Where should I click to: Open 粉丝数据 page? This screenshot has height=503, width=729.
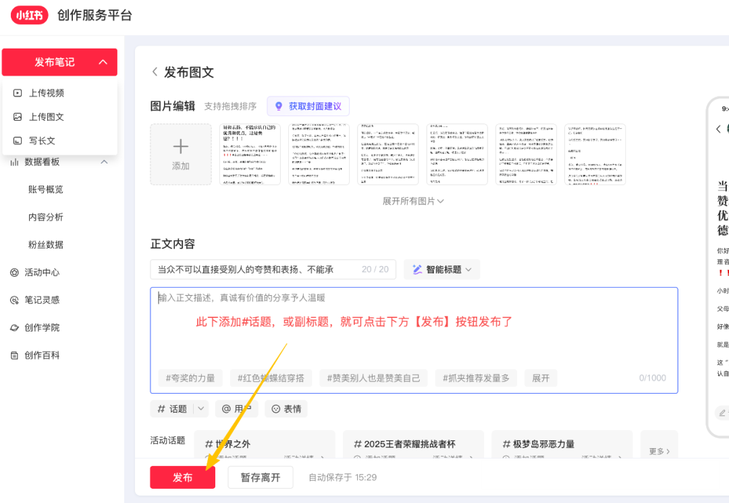pyautogui.click(x=46, y=244)
